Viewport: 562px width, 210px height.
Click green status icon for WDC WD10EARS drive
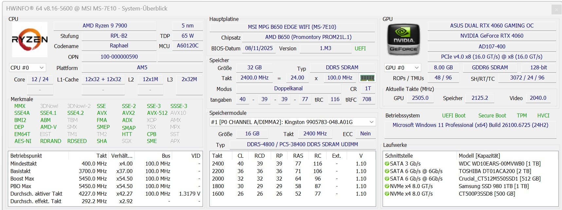387,164
